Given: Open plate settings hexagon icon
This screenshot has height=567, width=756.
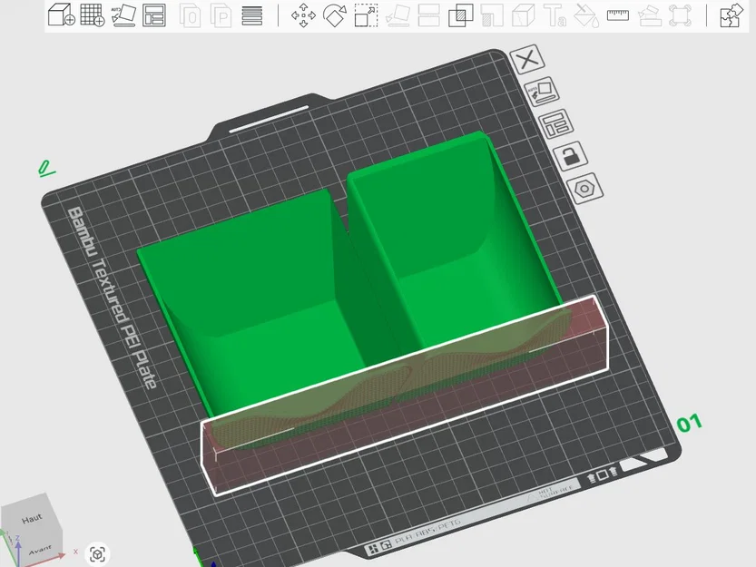Looking at the screenshot, I should tap(584, 188).
